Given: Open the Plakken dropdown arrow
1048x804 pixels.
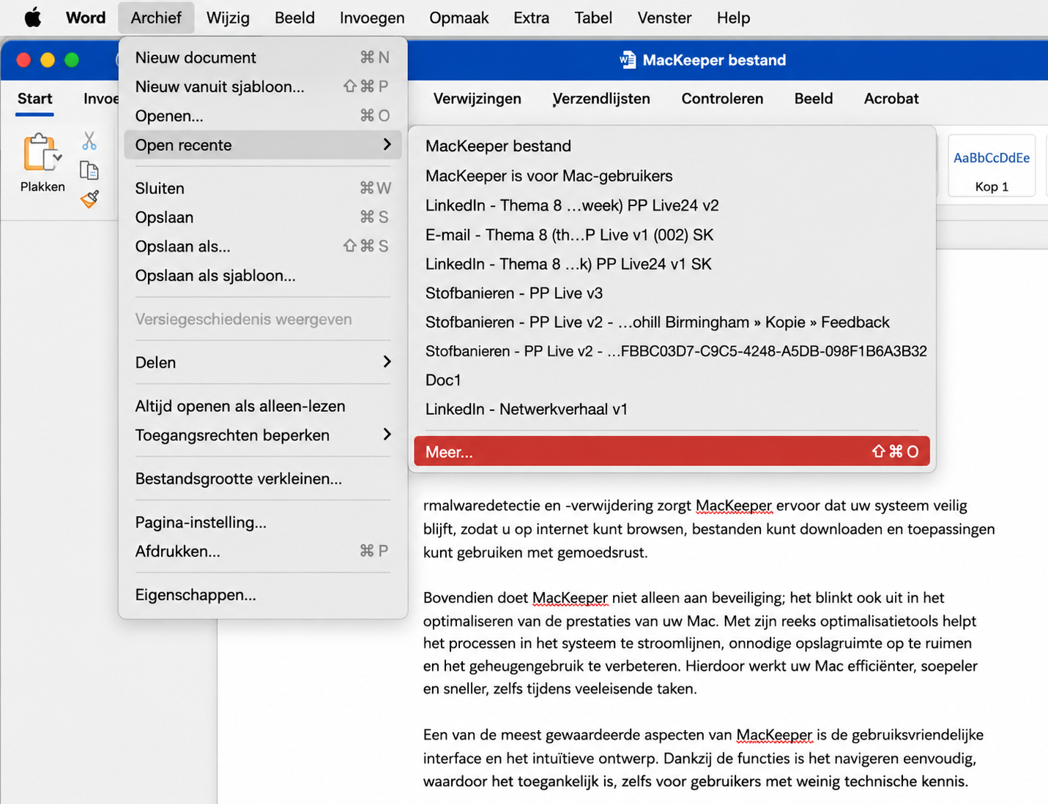Looking at the screenshot, I should click(57, 157).
